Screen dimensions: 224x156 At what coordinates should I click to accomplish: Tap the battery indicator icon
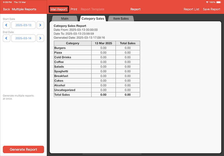pyautogui.click(x=219, y=2)
